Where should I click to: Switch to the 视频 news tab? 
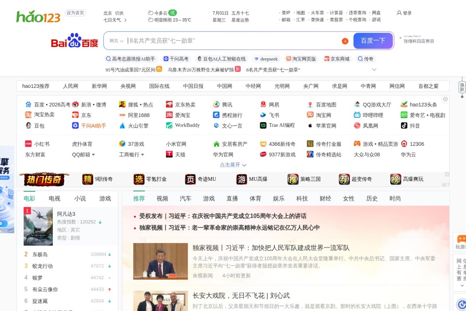(162, 198)
